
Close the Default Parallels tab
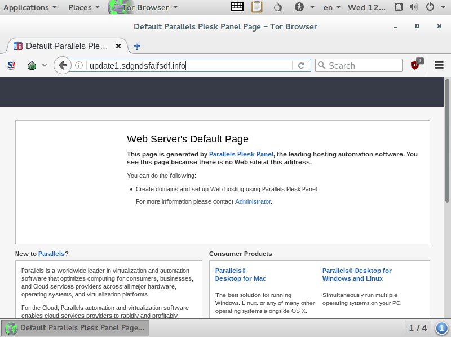coord(118,46)
